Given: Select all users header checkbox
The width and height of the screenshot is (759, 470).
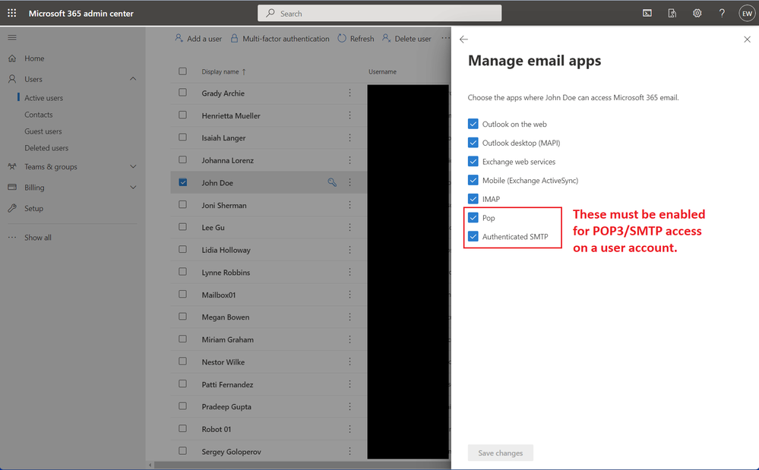Looking at the screenshot, I should coord(182,71).
